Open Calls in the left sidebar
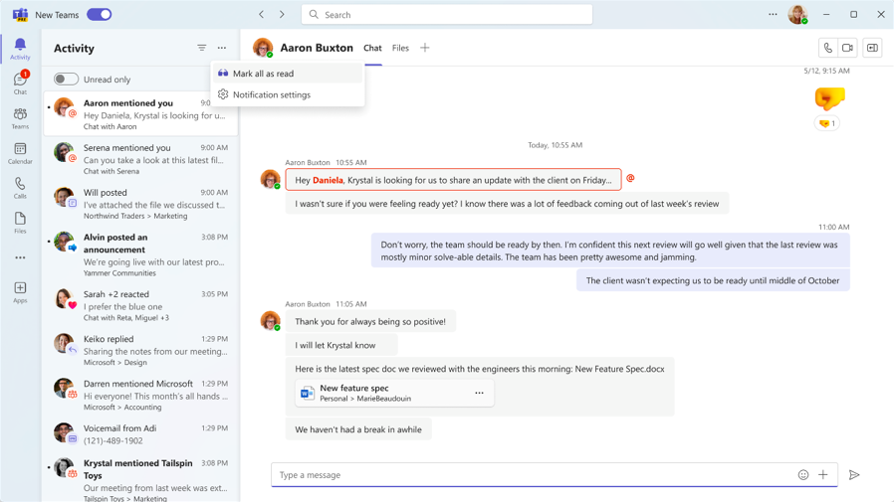Image resolution: width=894 pixels, height=502 pixels. pyautogui.click(x=20, y=188)
